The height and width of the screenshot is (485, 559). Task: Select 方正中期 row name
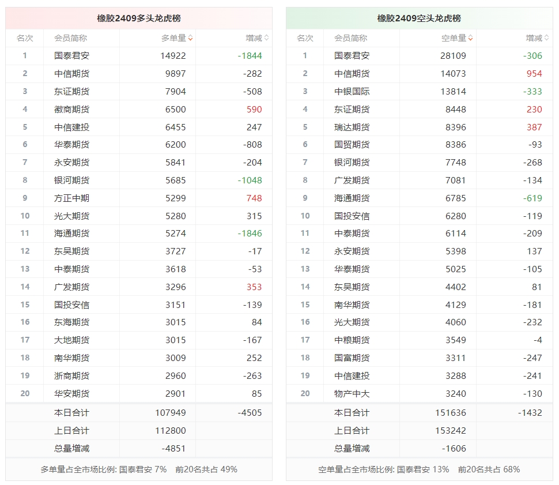pyautogui.click(x=71, y=198)
